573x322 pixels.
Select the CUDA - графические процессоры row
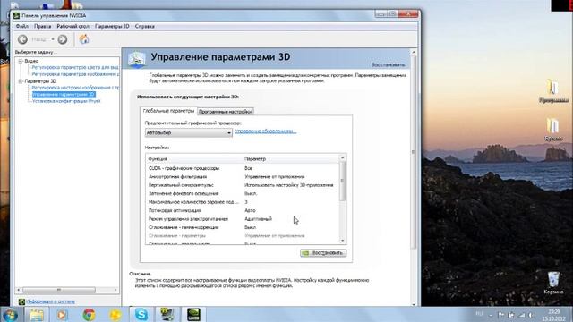click(x=243, y=168)
